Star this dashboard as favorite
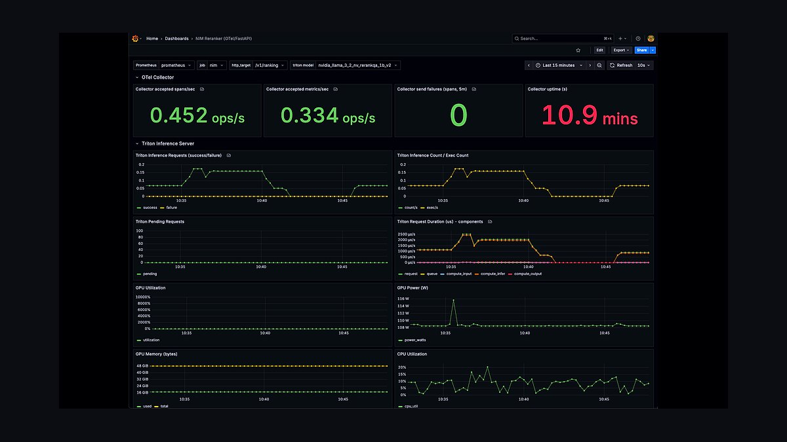The image size is (787, 442). point(578,50)
